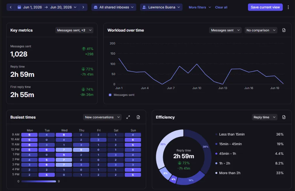
Task: Open the All shared inboxes filter
Action: 114,7
